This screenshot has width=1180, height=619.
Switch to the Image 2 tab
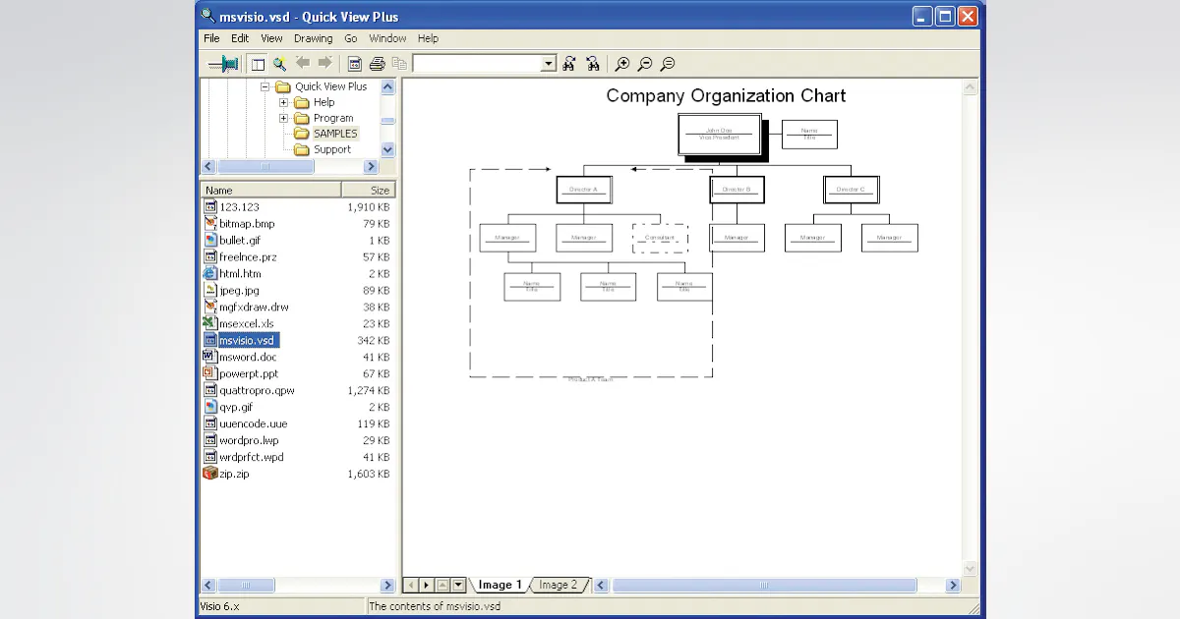[x=558, y=585]
